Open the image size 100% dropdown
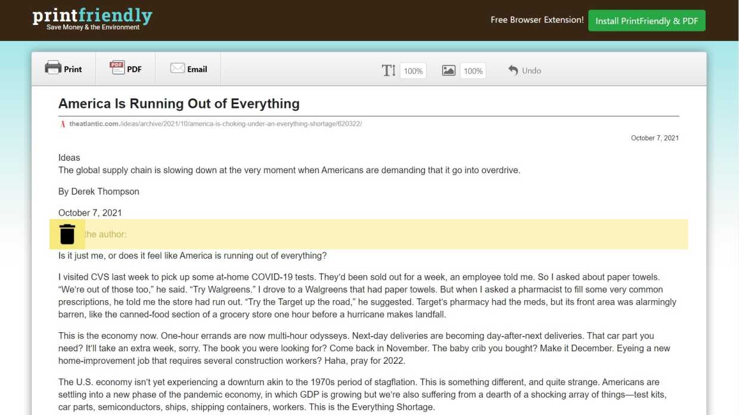 click(x=473, y=71)
